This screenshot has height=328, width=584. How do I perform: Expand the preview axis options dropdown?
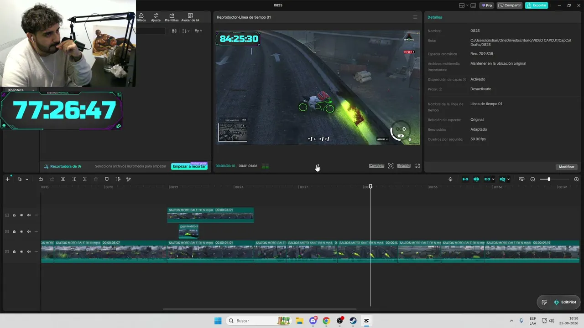point(509,179)
